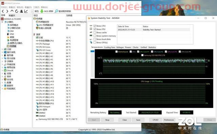217x134 pixels.
Task: Select the Stability Test: Started log row
Action: pos(154,30)
